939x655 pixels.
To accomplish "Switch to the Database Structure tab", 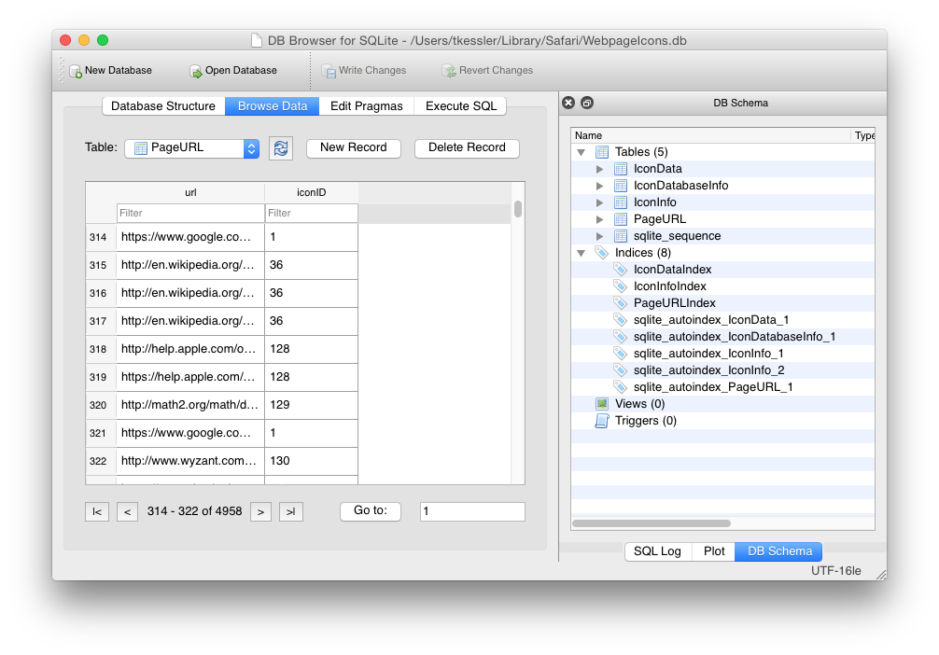I will (163, 106).
